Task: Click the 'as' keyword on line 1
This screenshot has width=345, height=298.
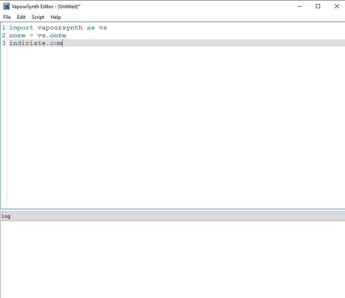Action: [91, 28]
